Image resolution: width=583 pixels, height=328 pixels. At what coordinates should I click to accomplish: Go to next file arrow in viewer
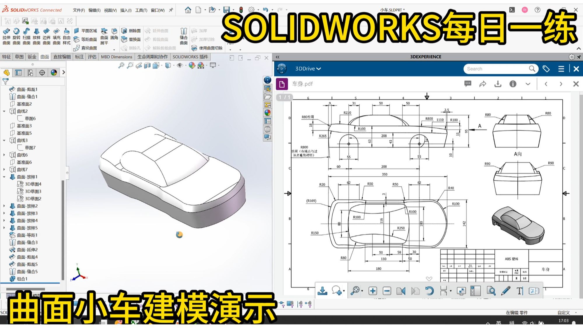(561, 84)
